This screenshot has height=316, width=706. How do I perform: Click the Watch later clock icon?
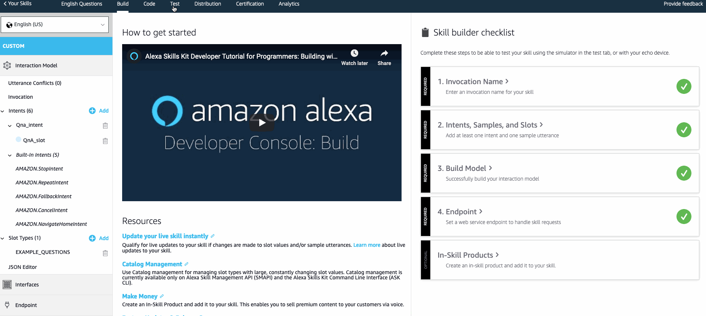(354, 53)
